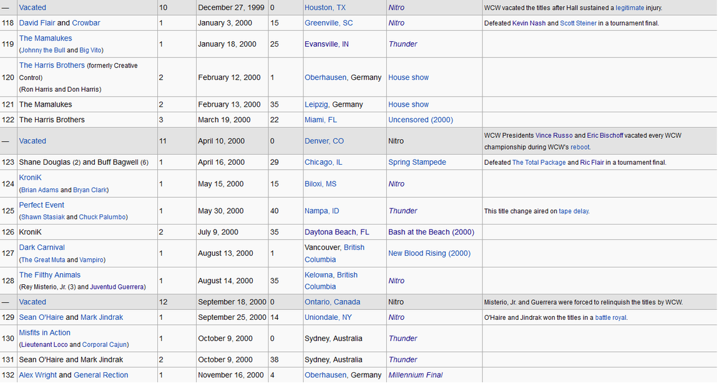Open the Houston, TX link
719x386 pixels.
(x=325, y=7)
